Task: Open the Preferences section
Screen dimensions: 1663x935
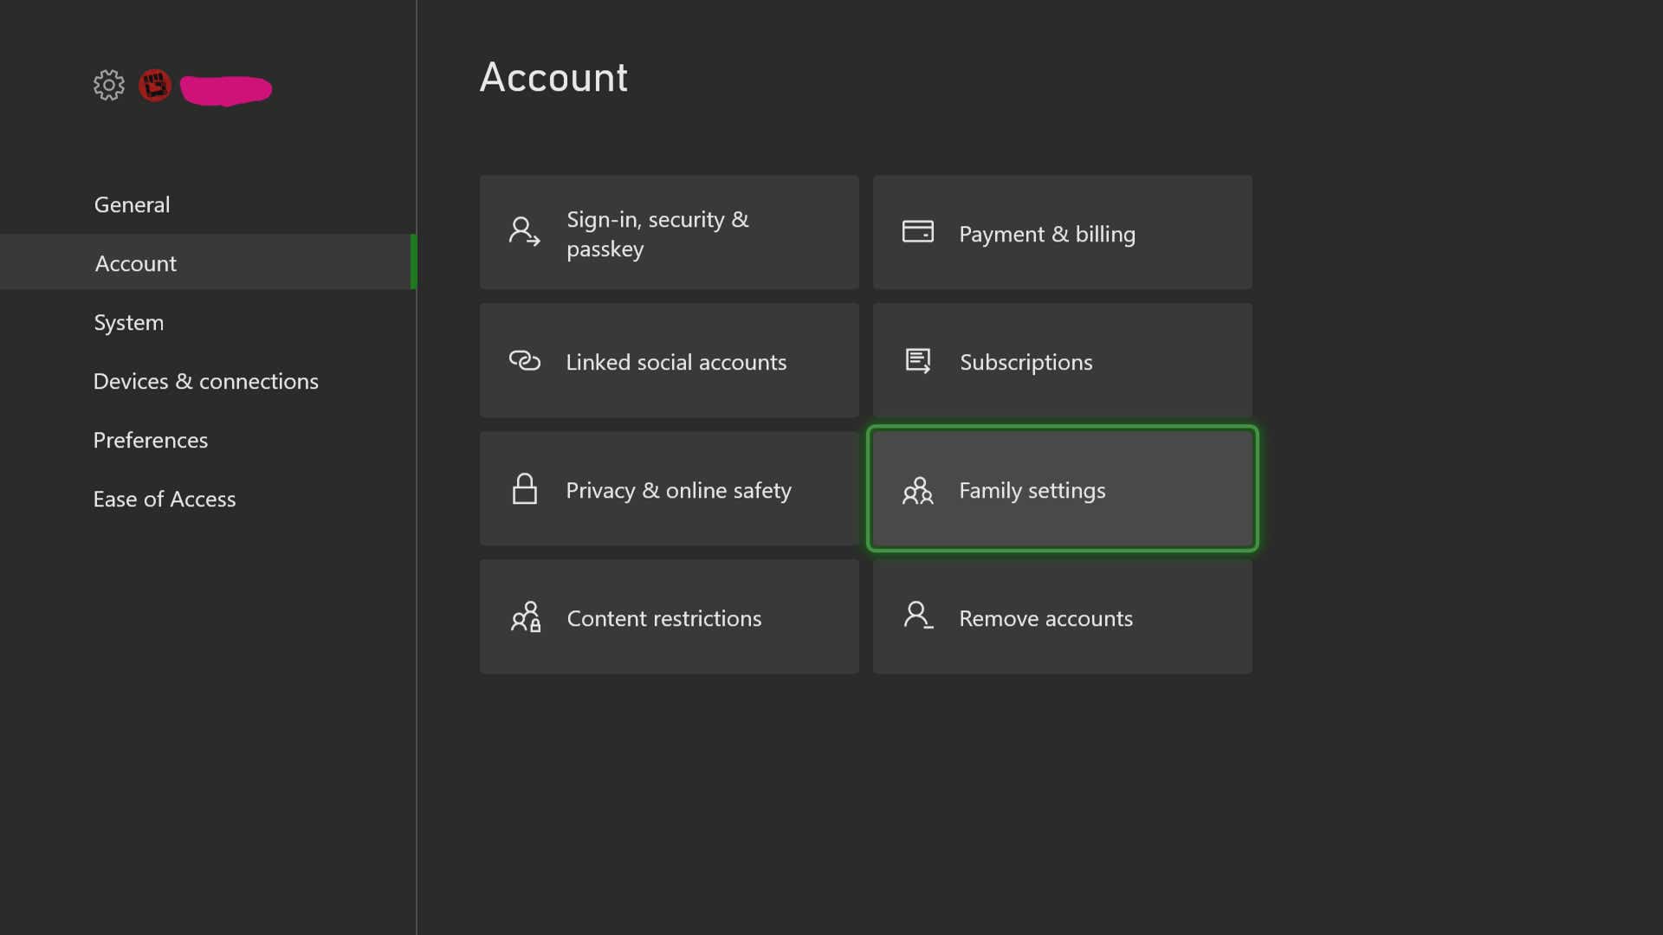Action: [151, 440]
